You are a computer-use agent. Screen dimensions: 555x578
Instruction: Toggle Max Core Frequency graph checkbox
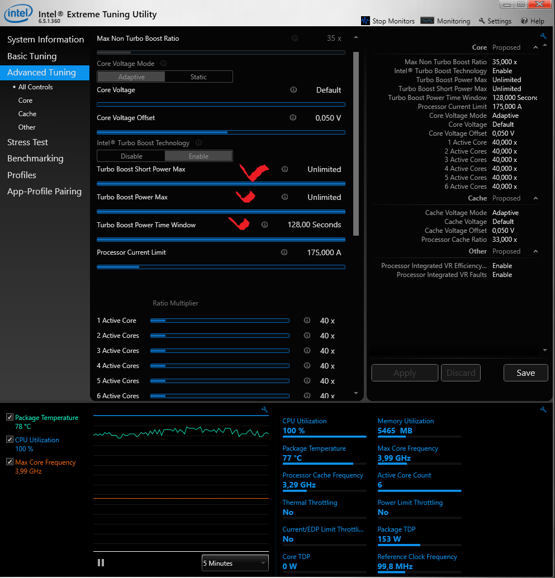pos(10,461)
